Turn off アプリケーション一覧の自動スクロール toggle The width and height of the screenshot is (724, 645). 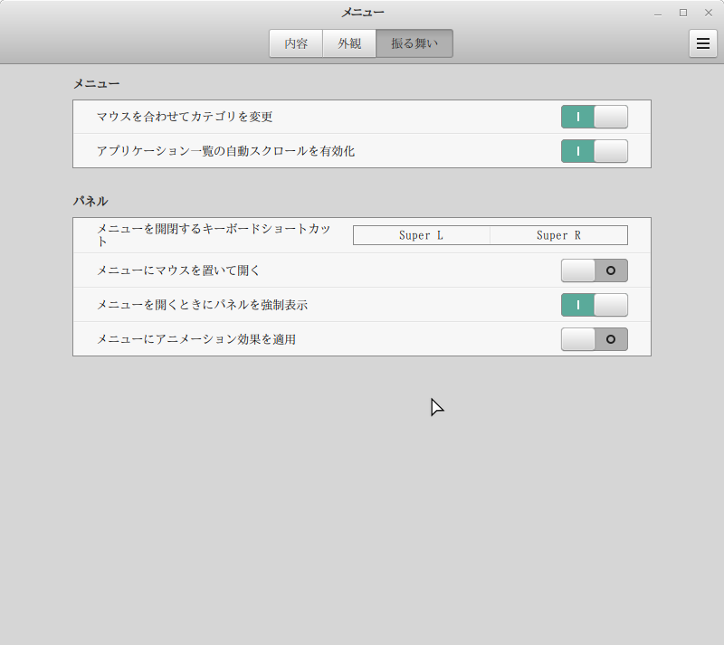click(x=594, y=151)
